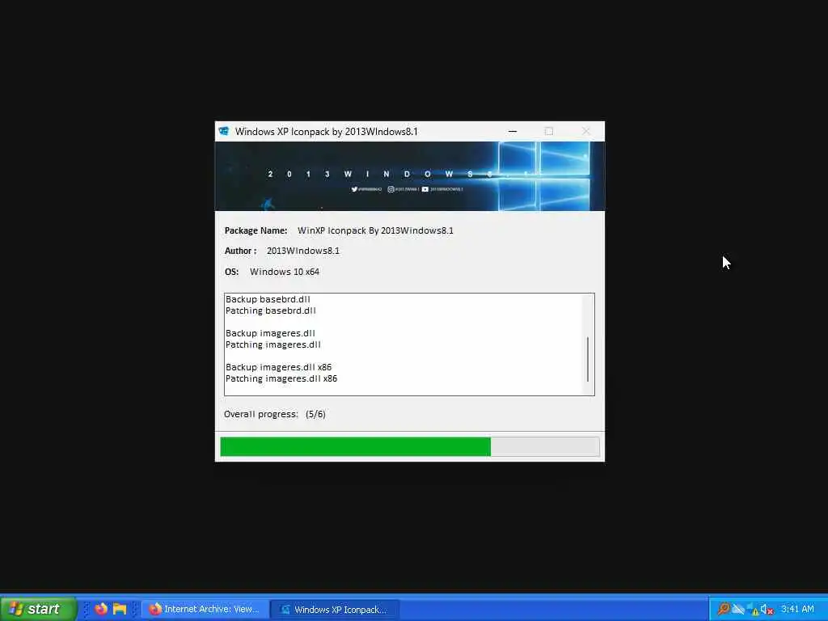Image resolution: width=828 pixels, height=621 pixels.
Task: Click the installer window title text
Action: (x=327, y=132)
